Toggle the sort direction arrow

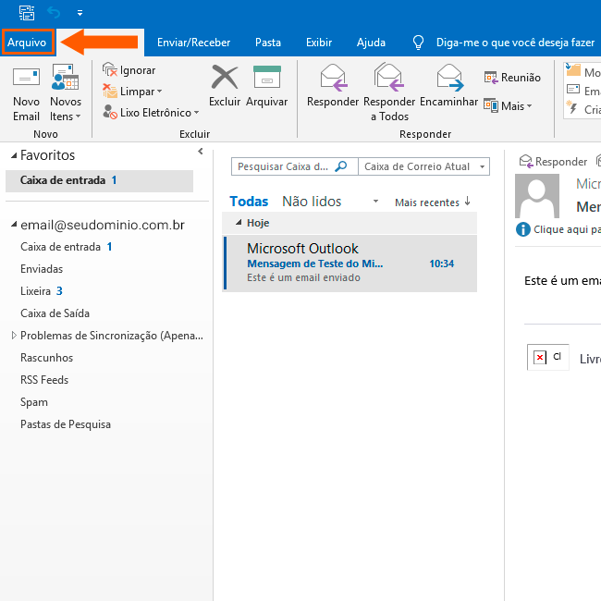point(467,201)
